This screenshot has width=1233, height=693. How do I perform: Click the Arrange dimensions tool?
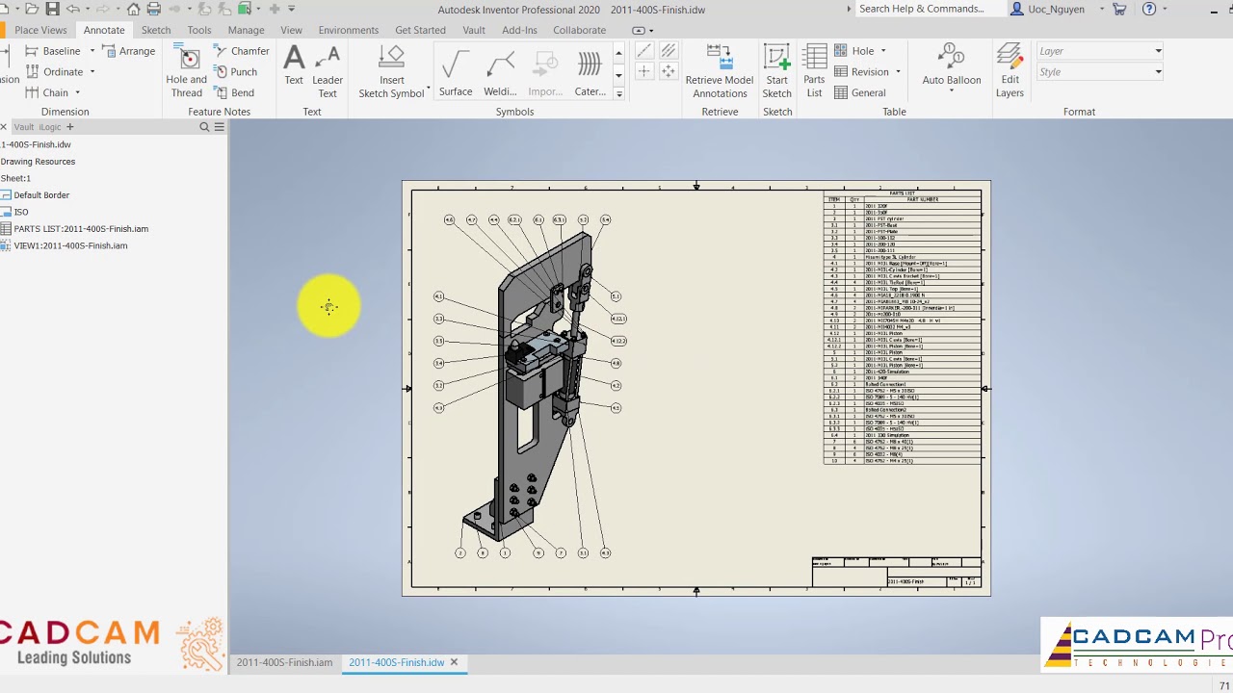tap(128, 51)
